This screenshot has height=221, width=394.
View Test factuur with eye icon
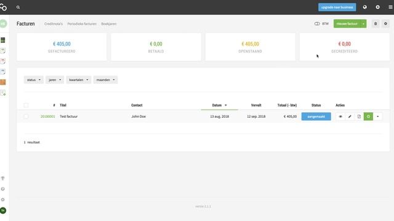coord(340,117)
